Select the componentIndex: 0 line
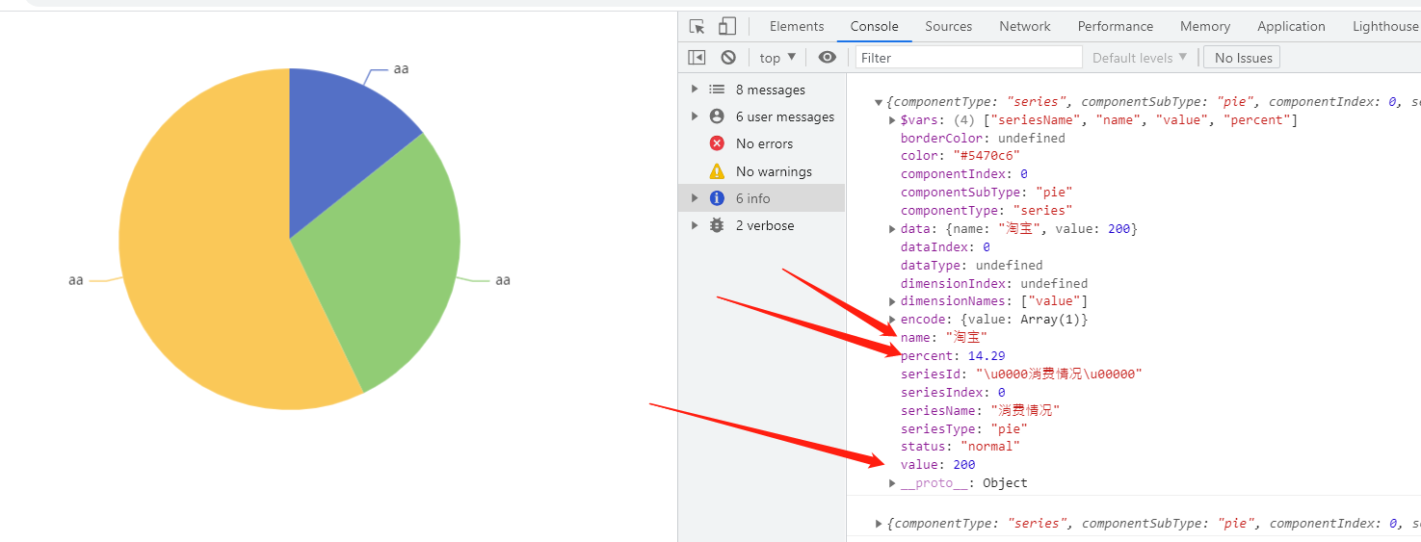This screenshot has height=542, width=1421. [964, 174]
